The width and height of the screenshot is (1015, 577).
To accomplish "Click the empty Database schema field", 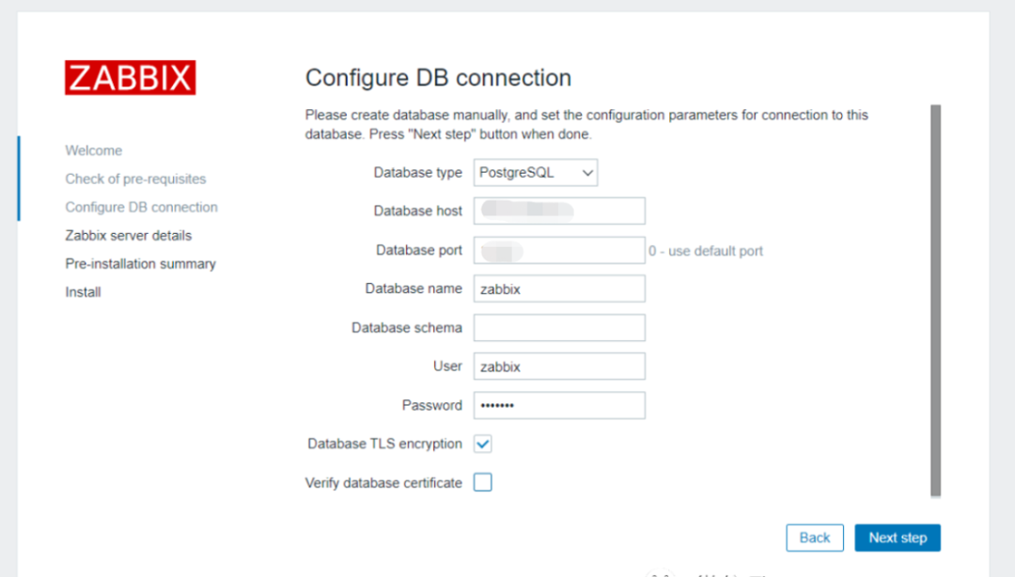I will click(x=559, y=327).
